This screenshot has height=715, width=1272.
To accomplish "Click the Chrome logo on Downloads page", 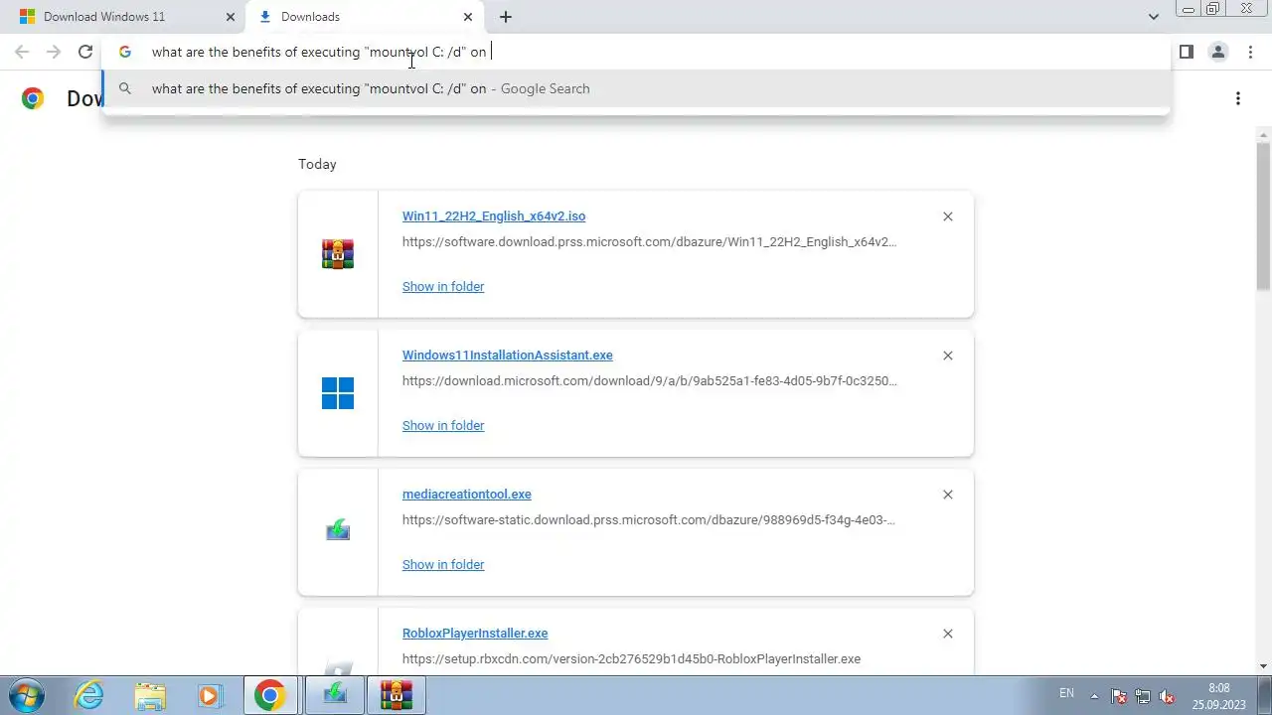I will pos(33,98).
